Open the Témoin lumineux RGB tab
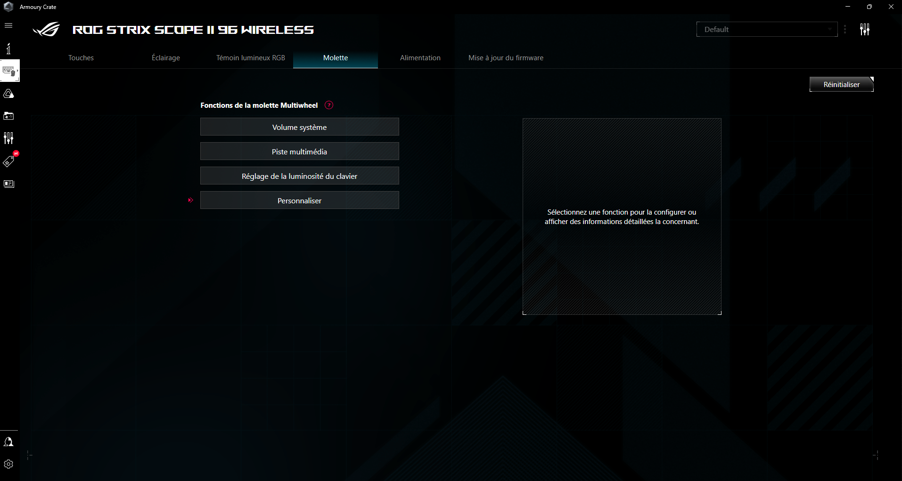Screen dimensions: 902x481 tap(251, 58)
